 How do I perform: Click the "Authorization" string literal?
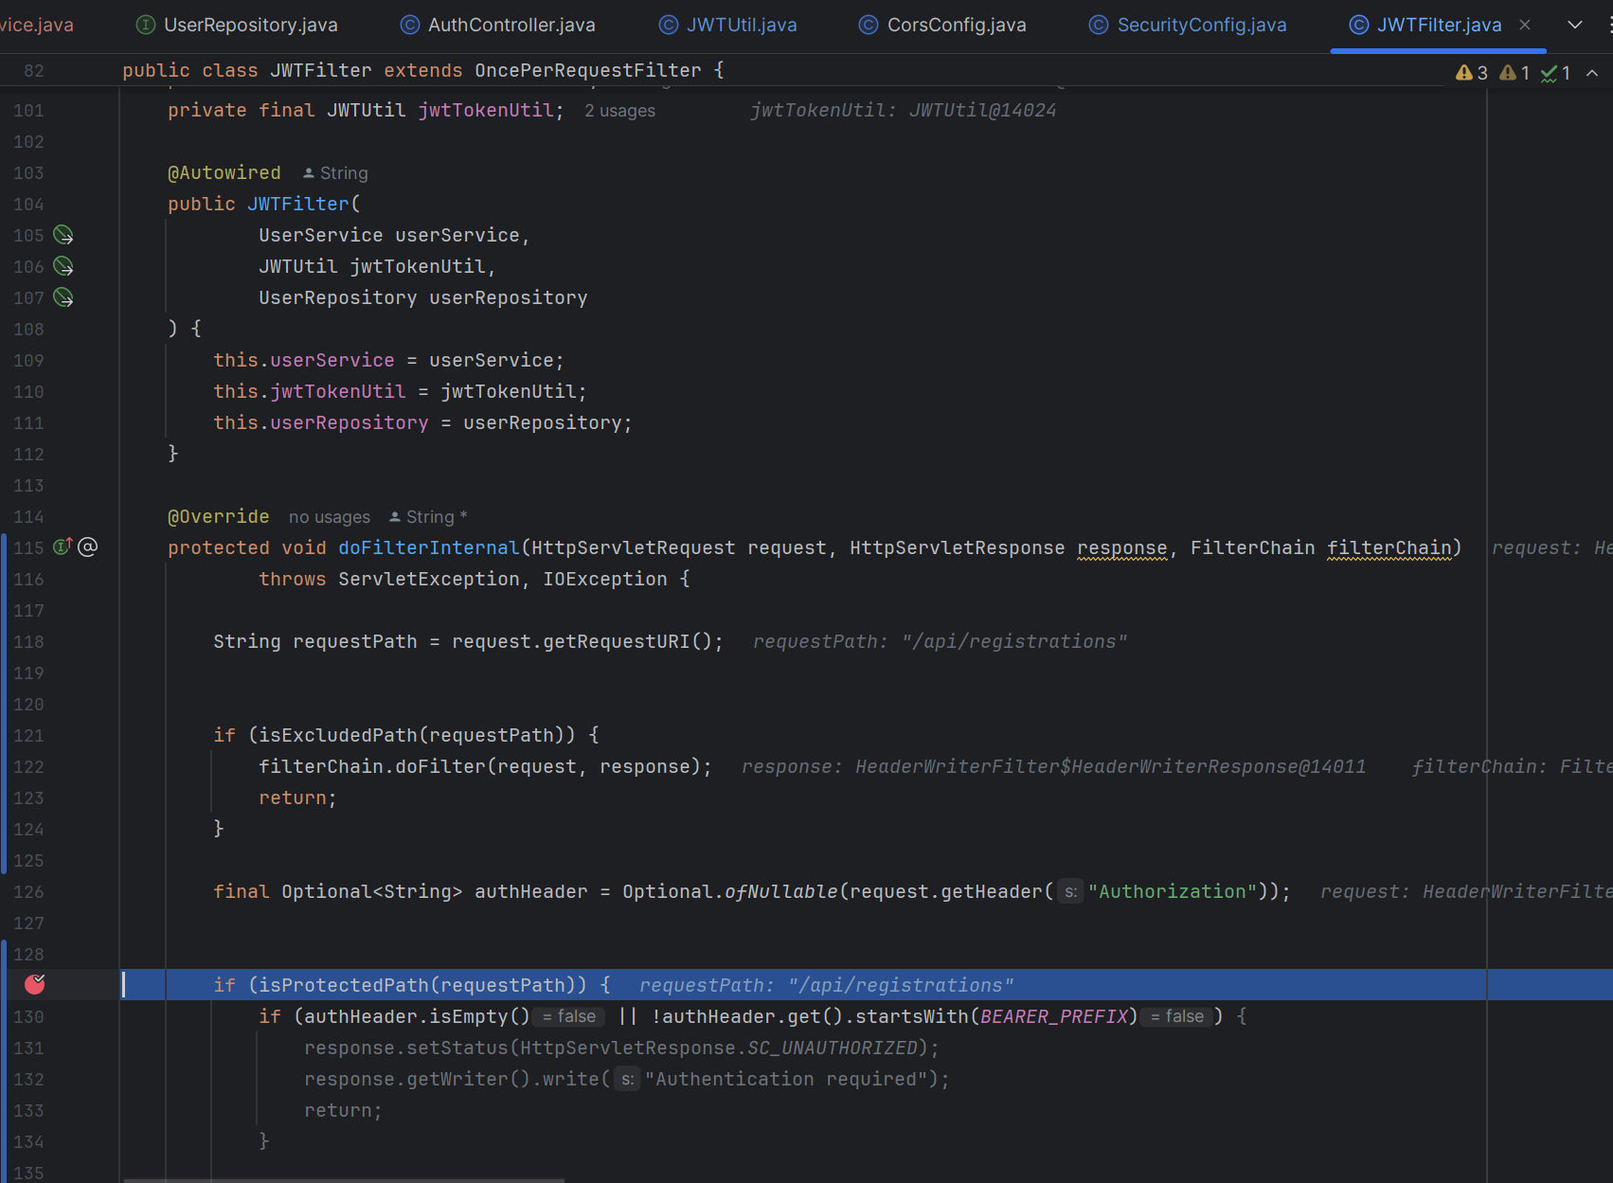click(x=1173, y=891)
